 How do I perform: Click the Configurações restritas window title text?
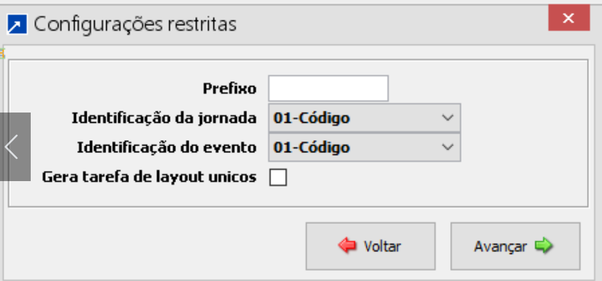135,25
